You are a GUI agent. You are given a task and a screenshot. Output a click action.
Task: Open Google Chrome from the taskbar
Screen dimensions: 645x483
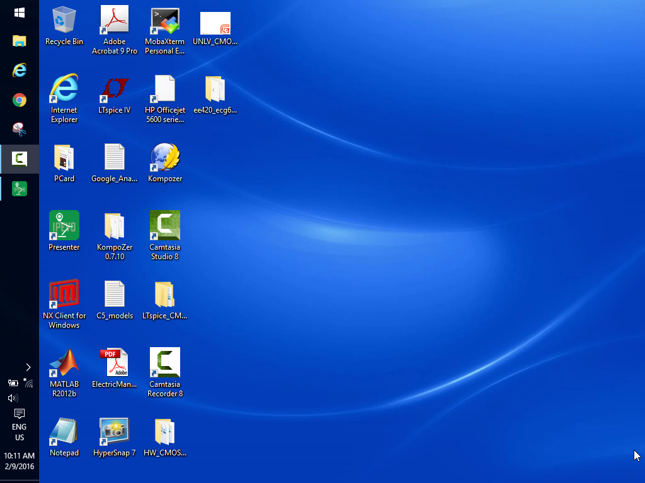[20, 100]
